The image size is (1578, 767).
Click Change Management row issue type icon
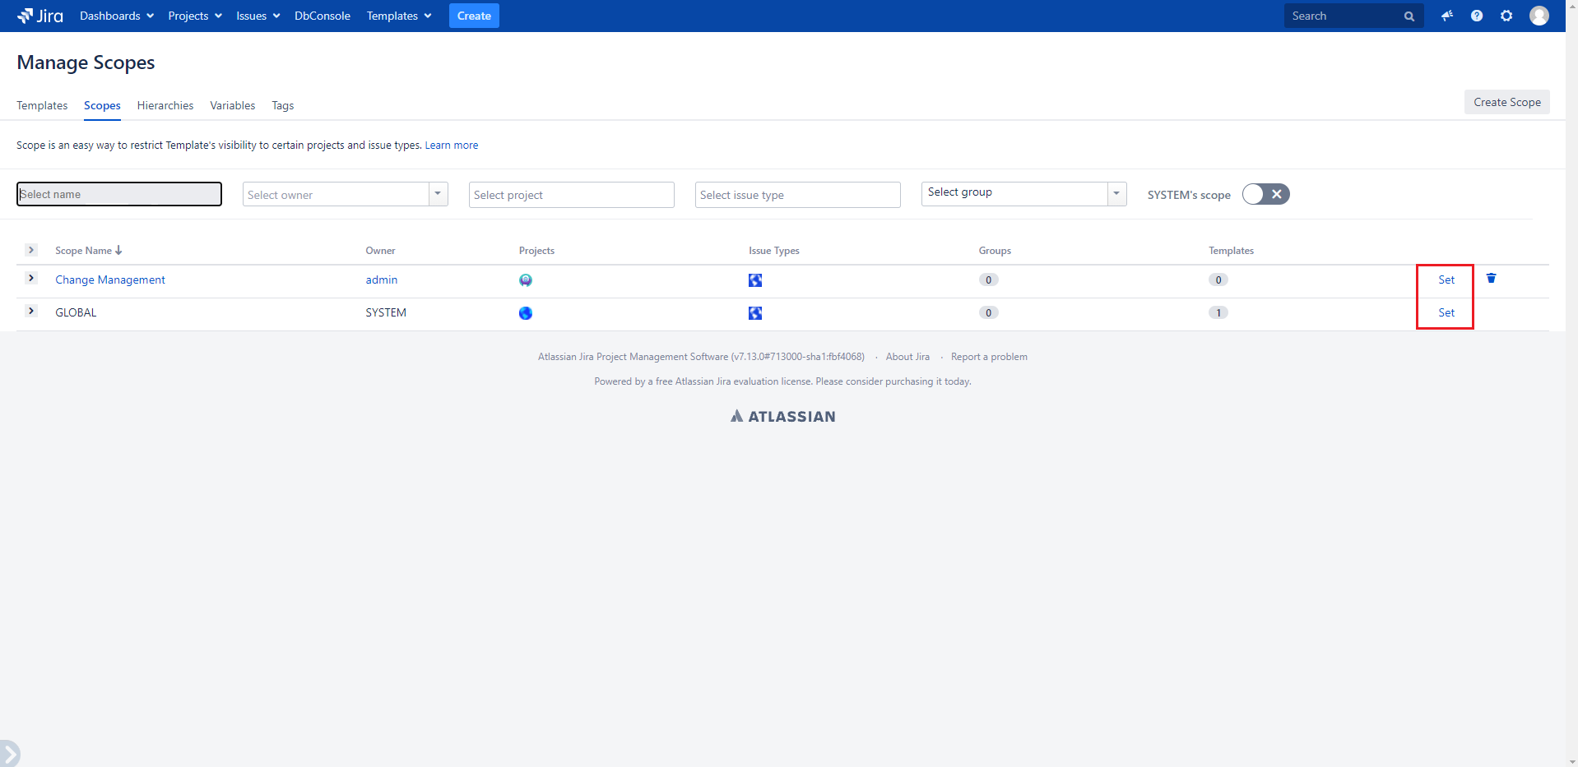[754, 280]
